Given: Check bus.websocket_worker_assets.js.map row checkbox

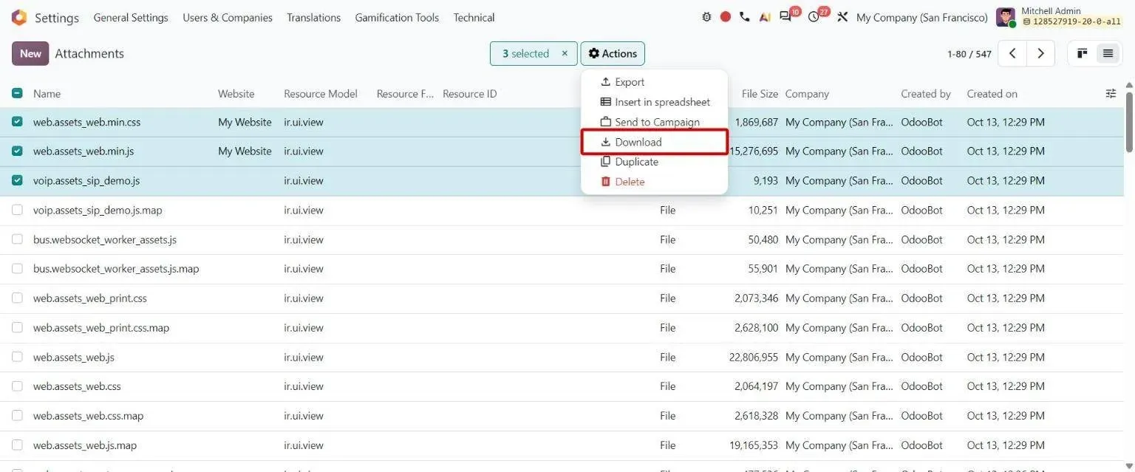Looking at the screenshot, I should tap(17, 269).
